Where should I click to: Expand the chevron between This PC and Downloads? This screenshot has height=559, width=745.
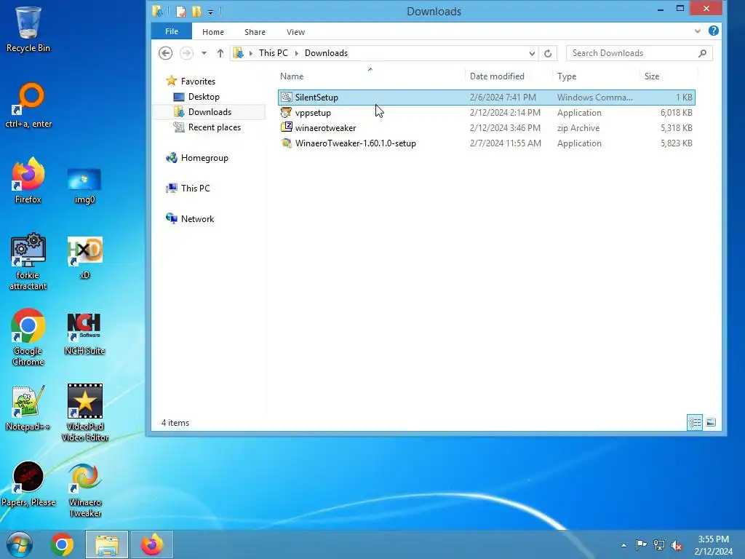(x=297, y=53)
